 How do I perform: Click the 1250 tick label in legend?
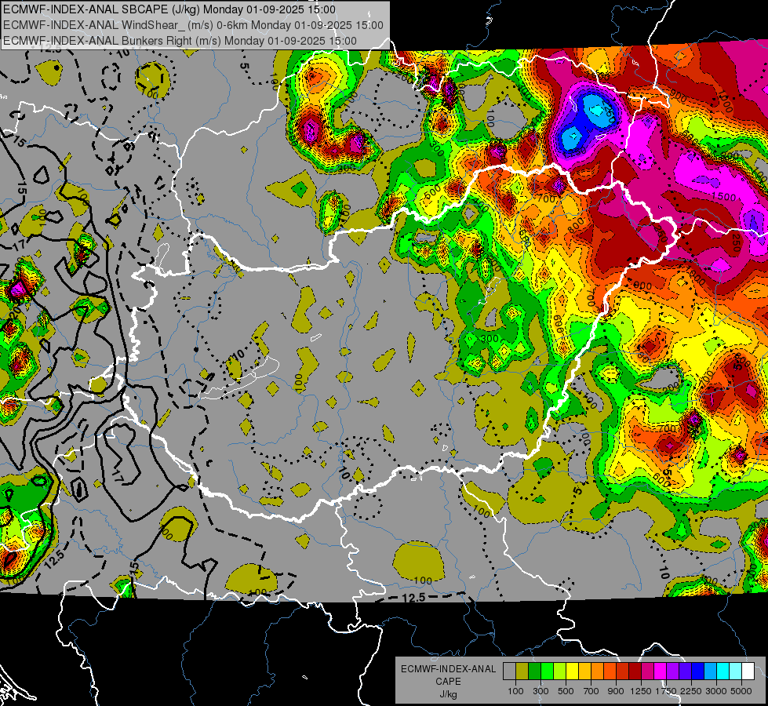(x=641, y=691)
